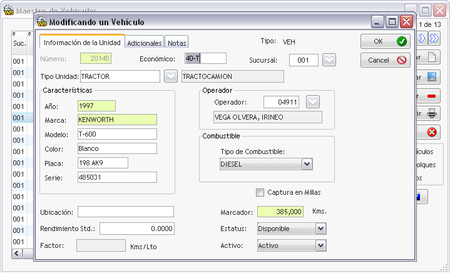Switch to the Notas tab

[176, 43]
